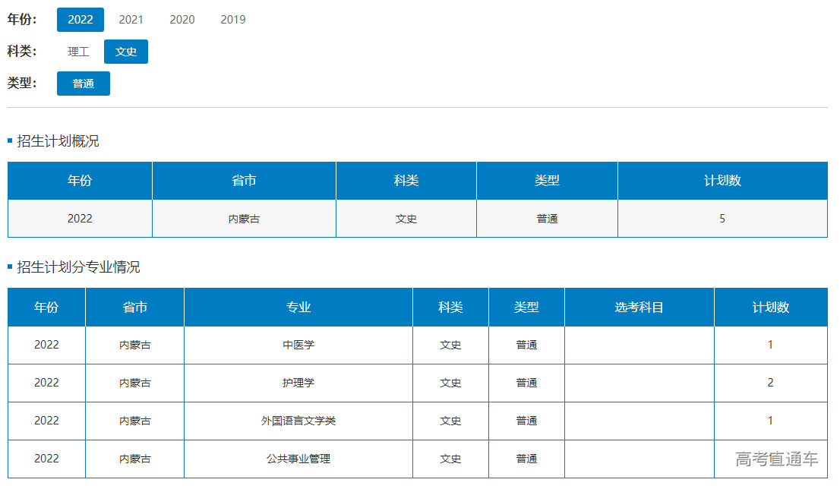Viewport: 840px width, 489px height.
Task: Select 理工 subject category
Action: point(78,52)
